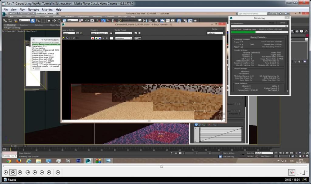Click the Set Key button
311x184 pixels.
[250, 156]
